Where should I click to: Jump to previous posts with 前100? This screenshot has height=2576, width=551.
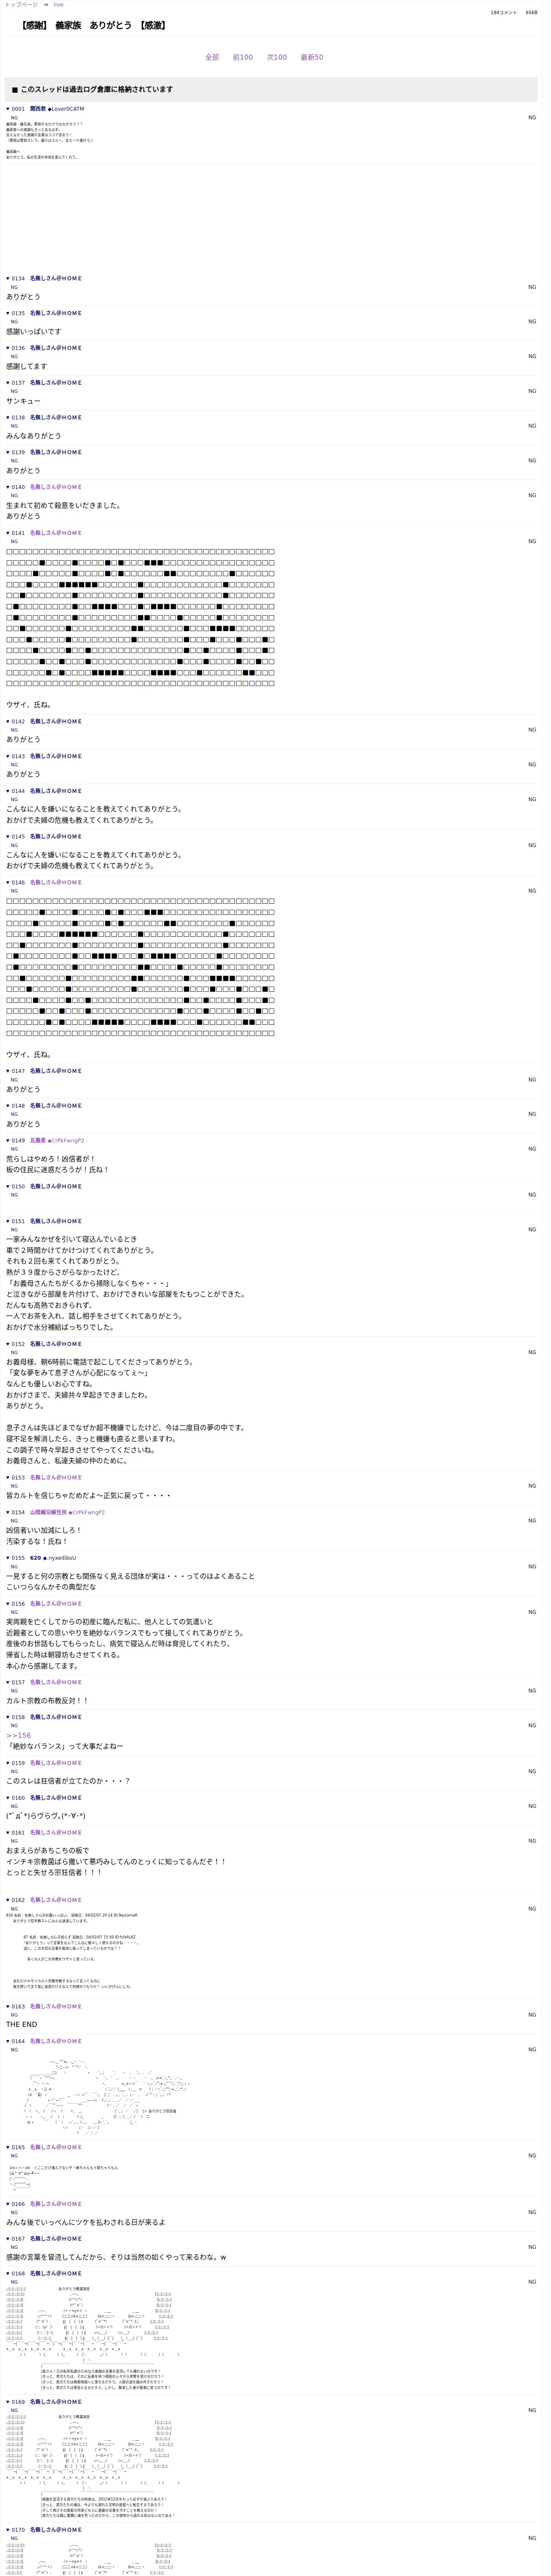click(243, 58)
